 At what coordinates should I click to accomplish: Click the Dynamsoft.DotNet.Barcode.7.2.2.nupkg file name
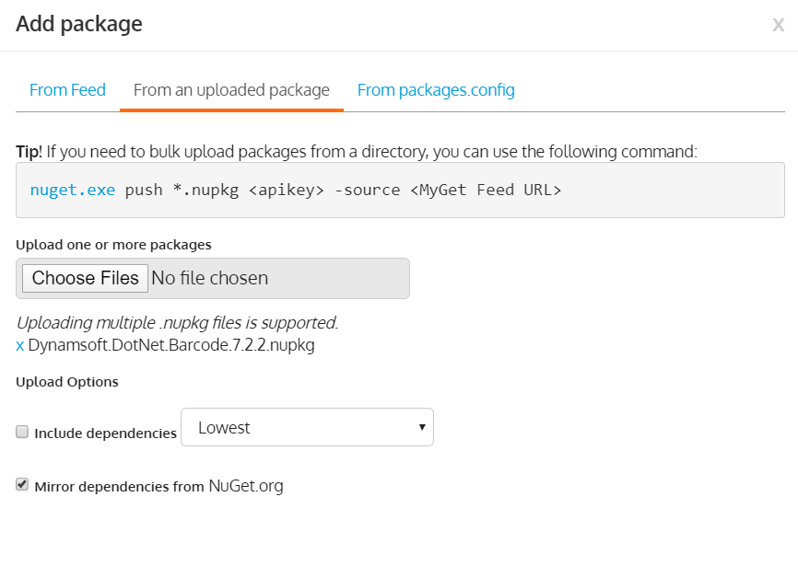click(x=171, y=347)
